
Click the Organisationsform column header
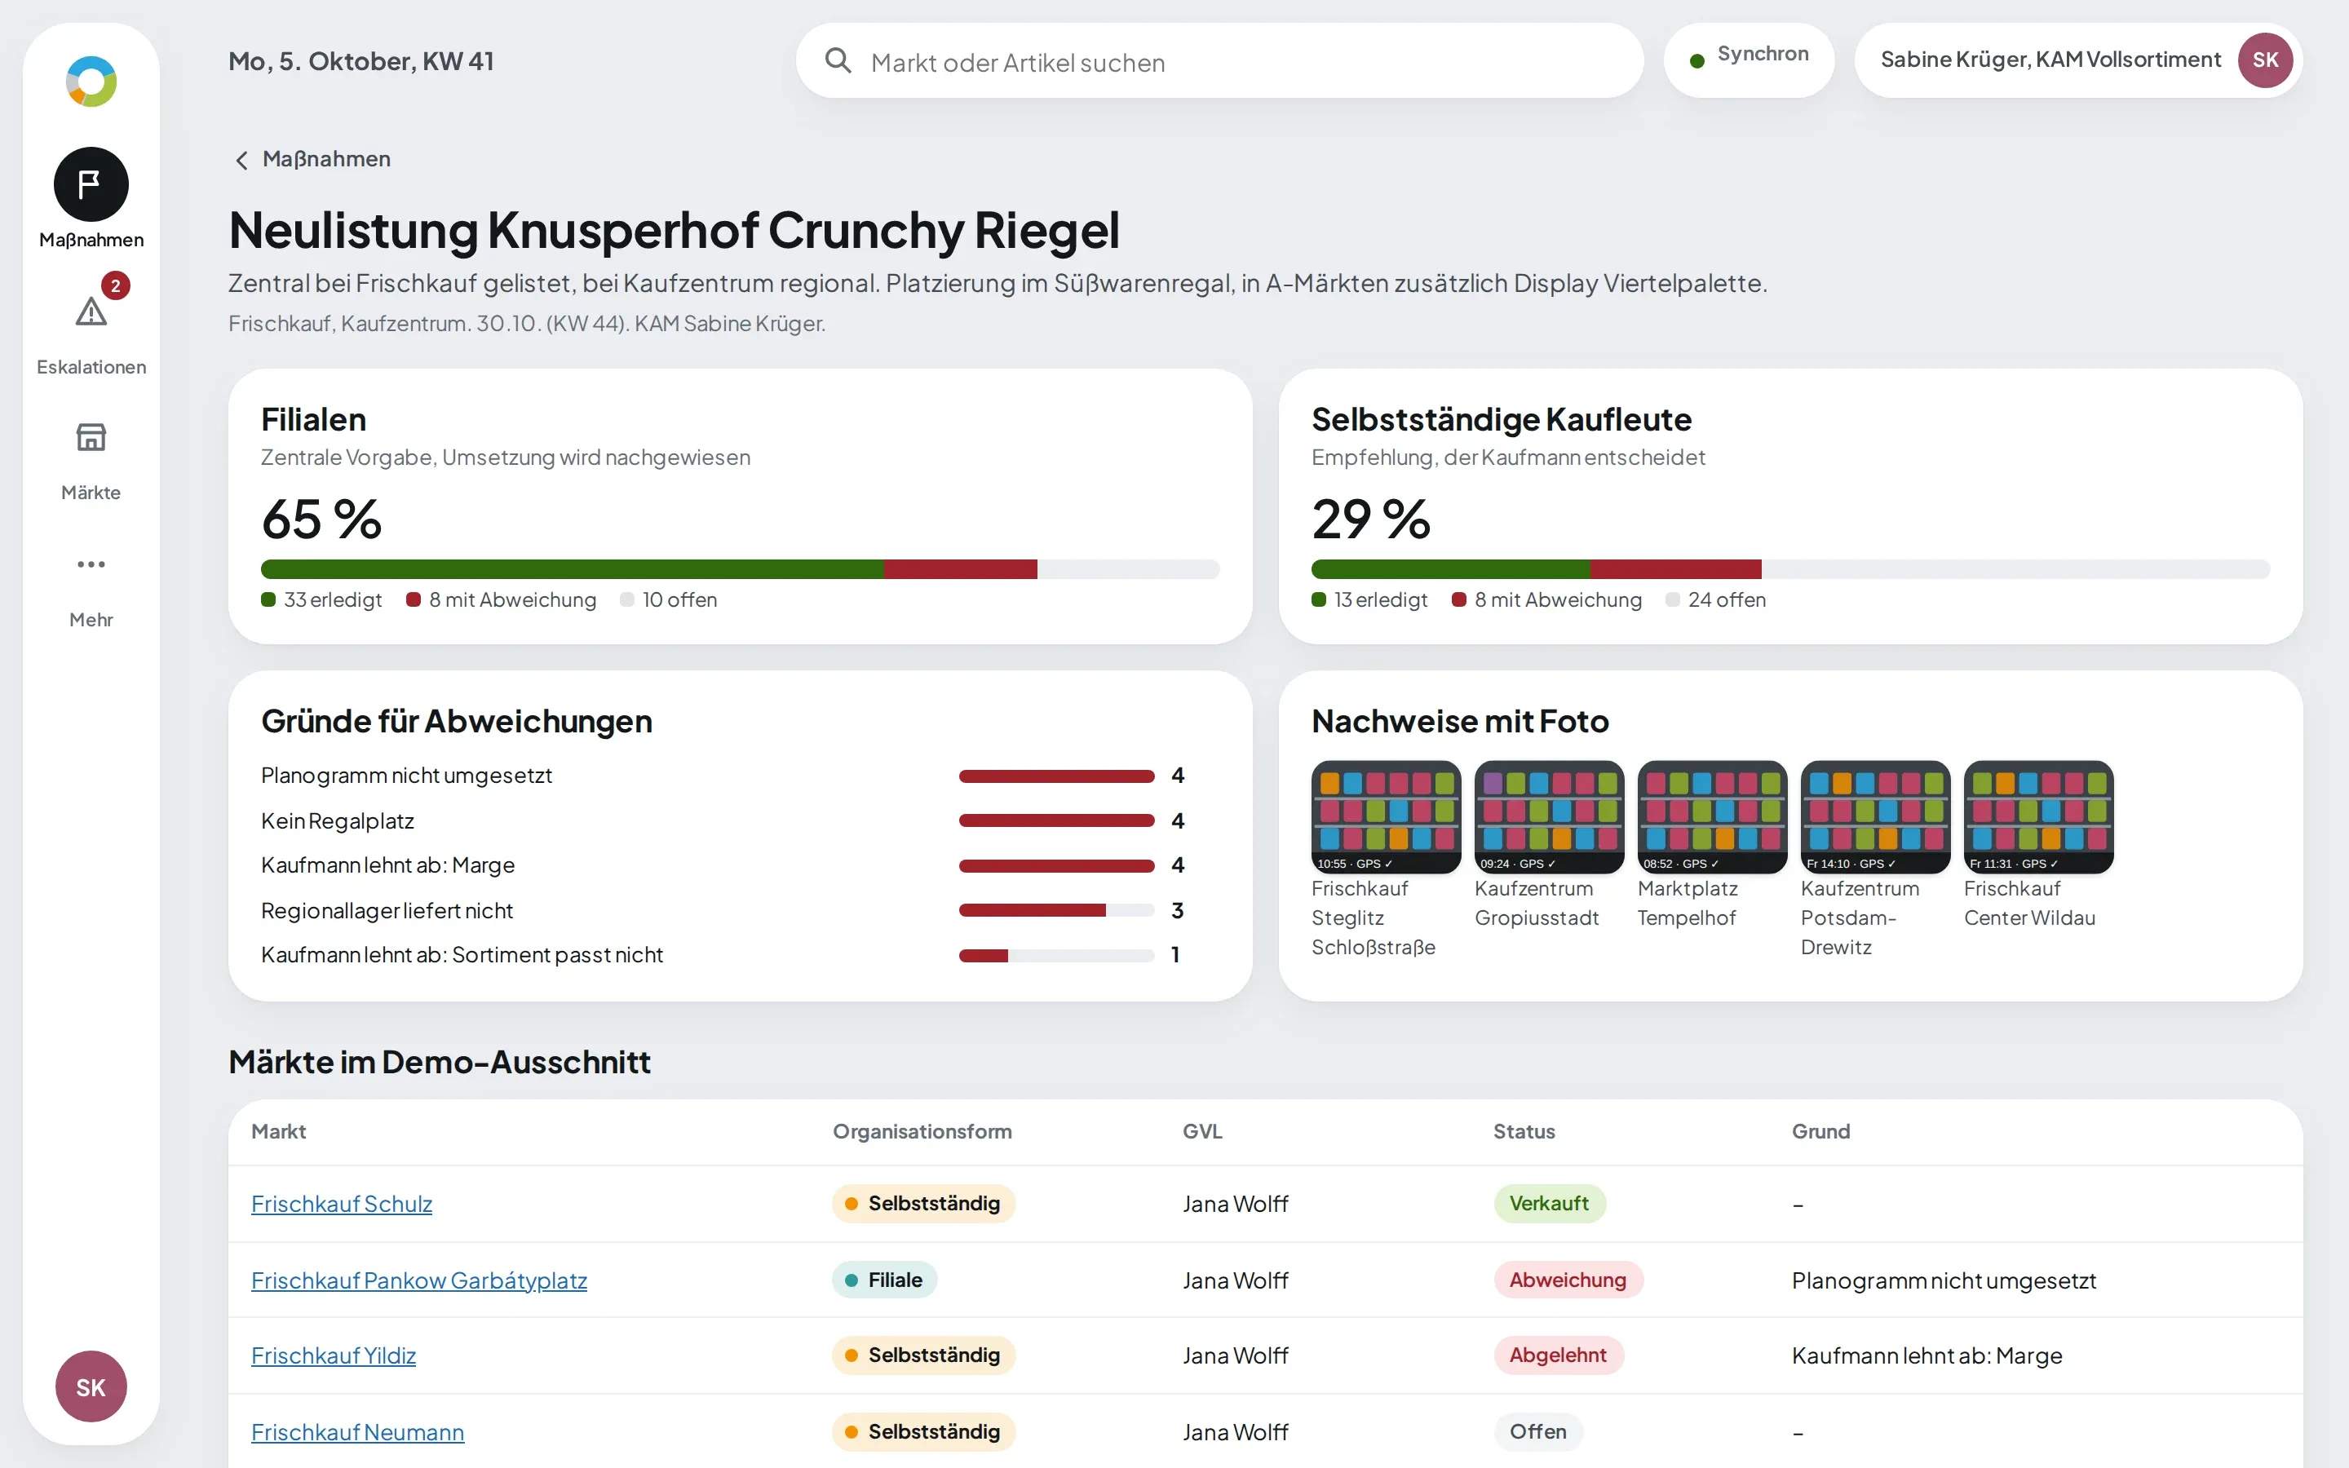[922, 1132]
